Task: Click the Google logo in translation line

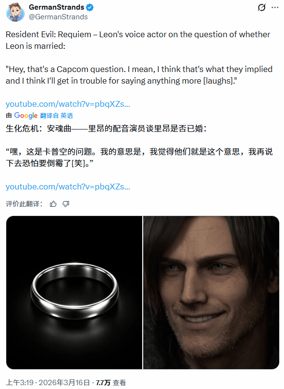Action: [26, 115]
